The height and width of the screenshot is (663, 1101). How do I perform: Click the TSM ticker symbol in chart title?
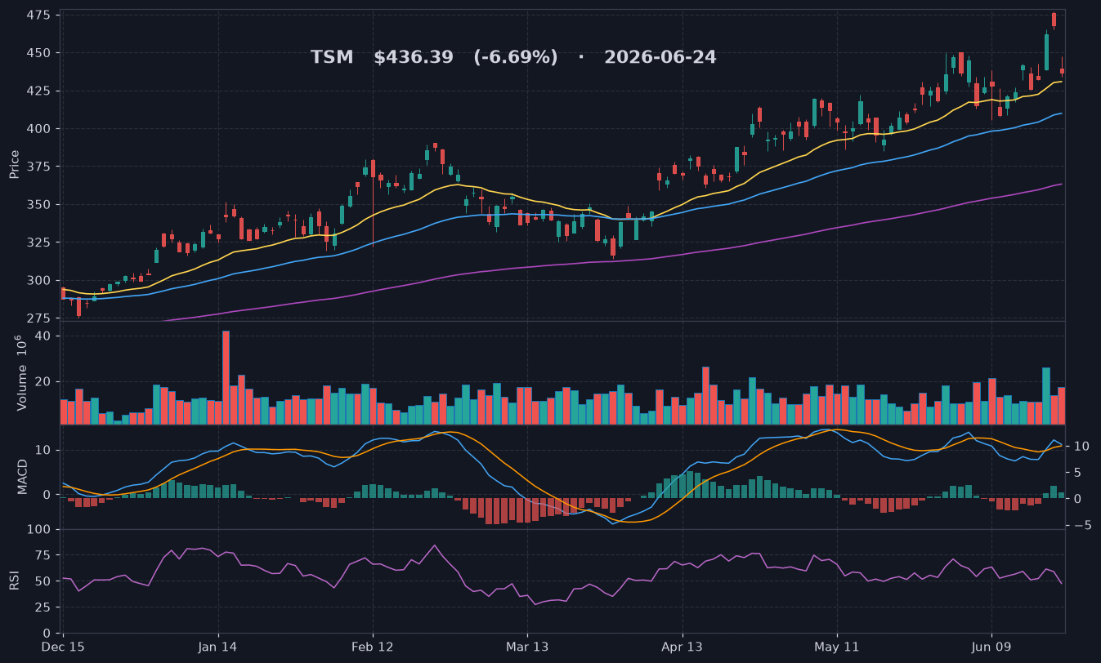click(332, 58)
